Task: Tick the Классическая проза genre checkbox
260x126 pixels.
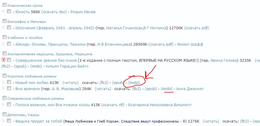Action: [4, 5]
